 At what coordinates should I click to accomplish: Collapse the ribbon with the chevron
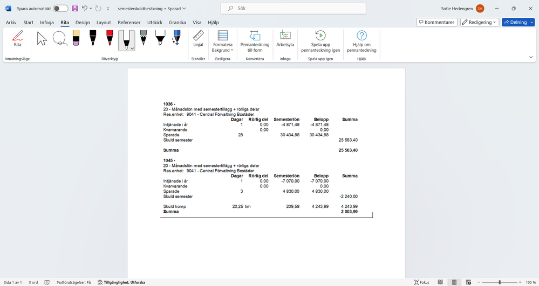531,57
